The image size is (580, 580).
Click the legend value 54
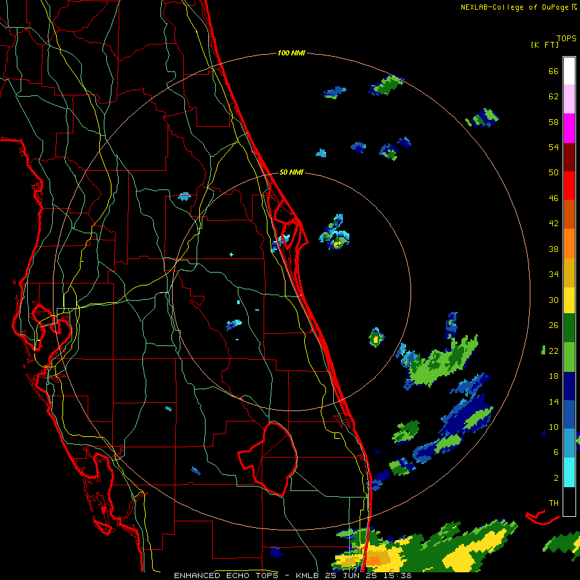click(x=554, y=147)
